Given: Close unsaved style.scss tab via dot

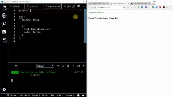Looking at the screenshot, I should pyautogui.click(x=59, y=6).
